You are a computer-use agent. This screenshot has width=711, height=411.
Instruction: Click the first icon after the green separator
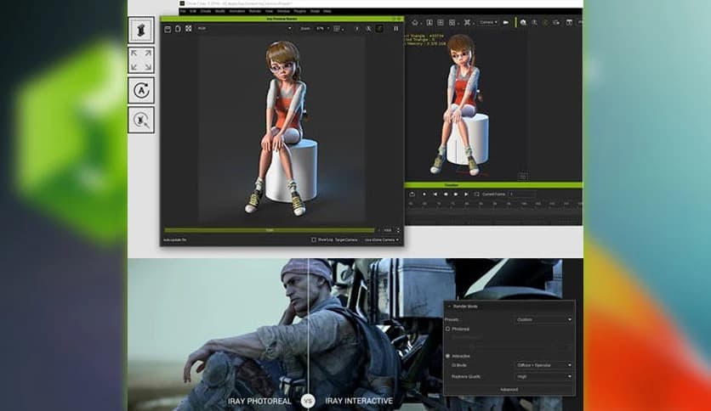pos(523,22)
